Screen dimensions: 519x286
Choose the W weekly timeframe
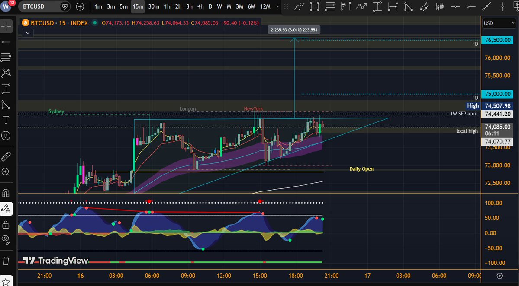point(219,6)
